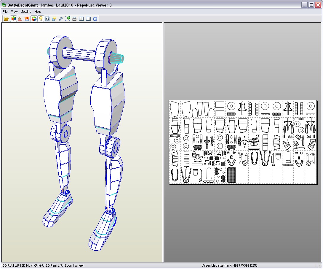Toggle the textured colored cube view
323x269 pixels.
click(13, 19)
